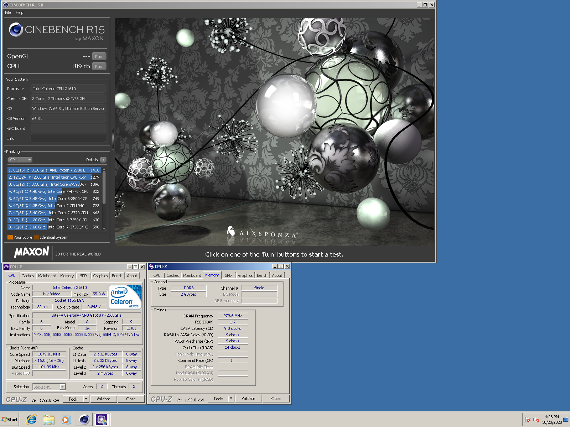The image size is (570, 427).
Task: Click the Cinebench logo sphere icon
Action: click(x=16, y=30)
